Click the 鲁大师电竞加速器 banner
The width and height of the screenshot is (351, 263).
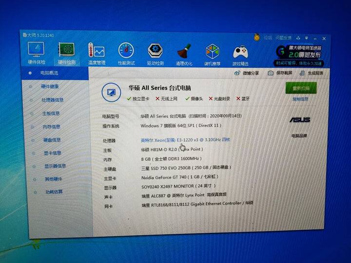click(299, 55)
